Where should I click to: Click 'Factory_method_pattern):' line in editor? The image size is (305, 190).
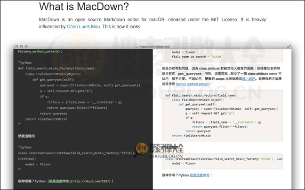click(x=40, y=52)
